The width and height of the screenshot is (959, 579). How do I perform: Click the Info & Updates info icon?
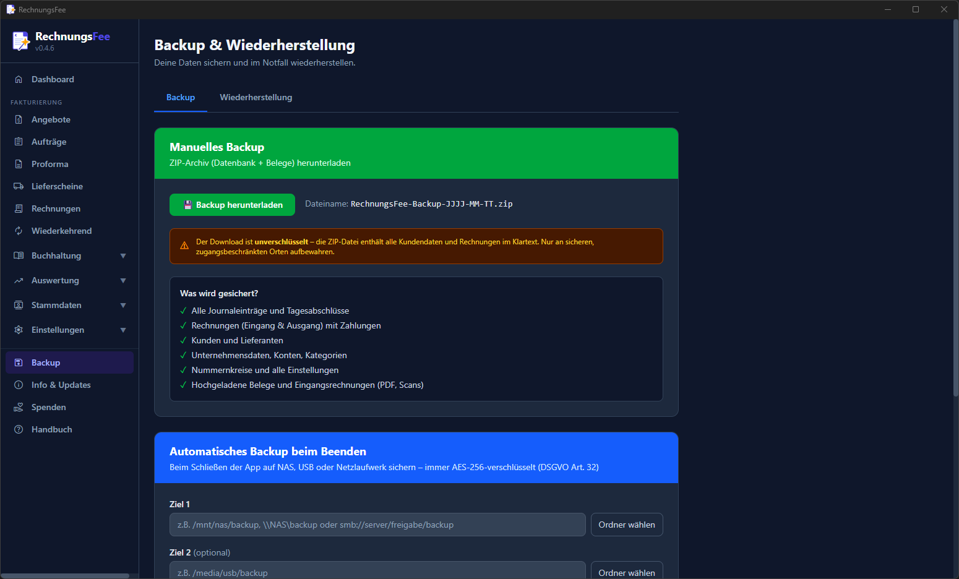coord(19,385)
